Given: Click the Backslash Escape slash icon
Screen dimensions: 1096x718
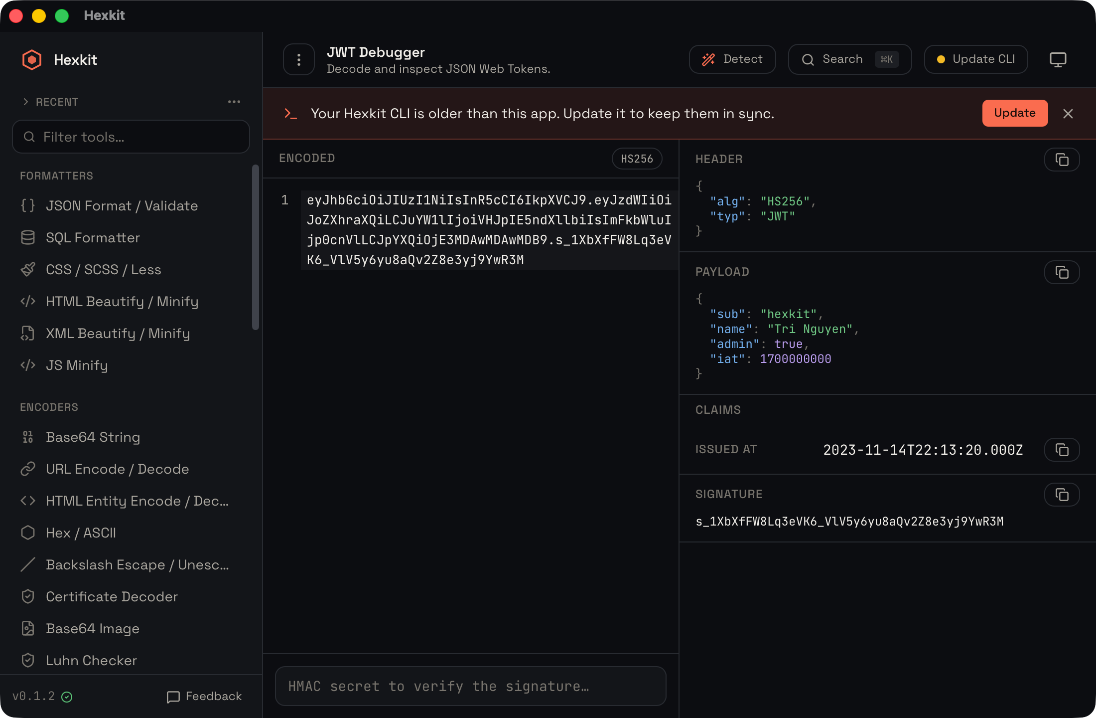Looking at the screenshot, I should tap(28, 564).
